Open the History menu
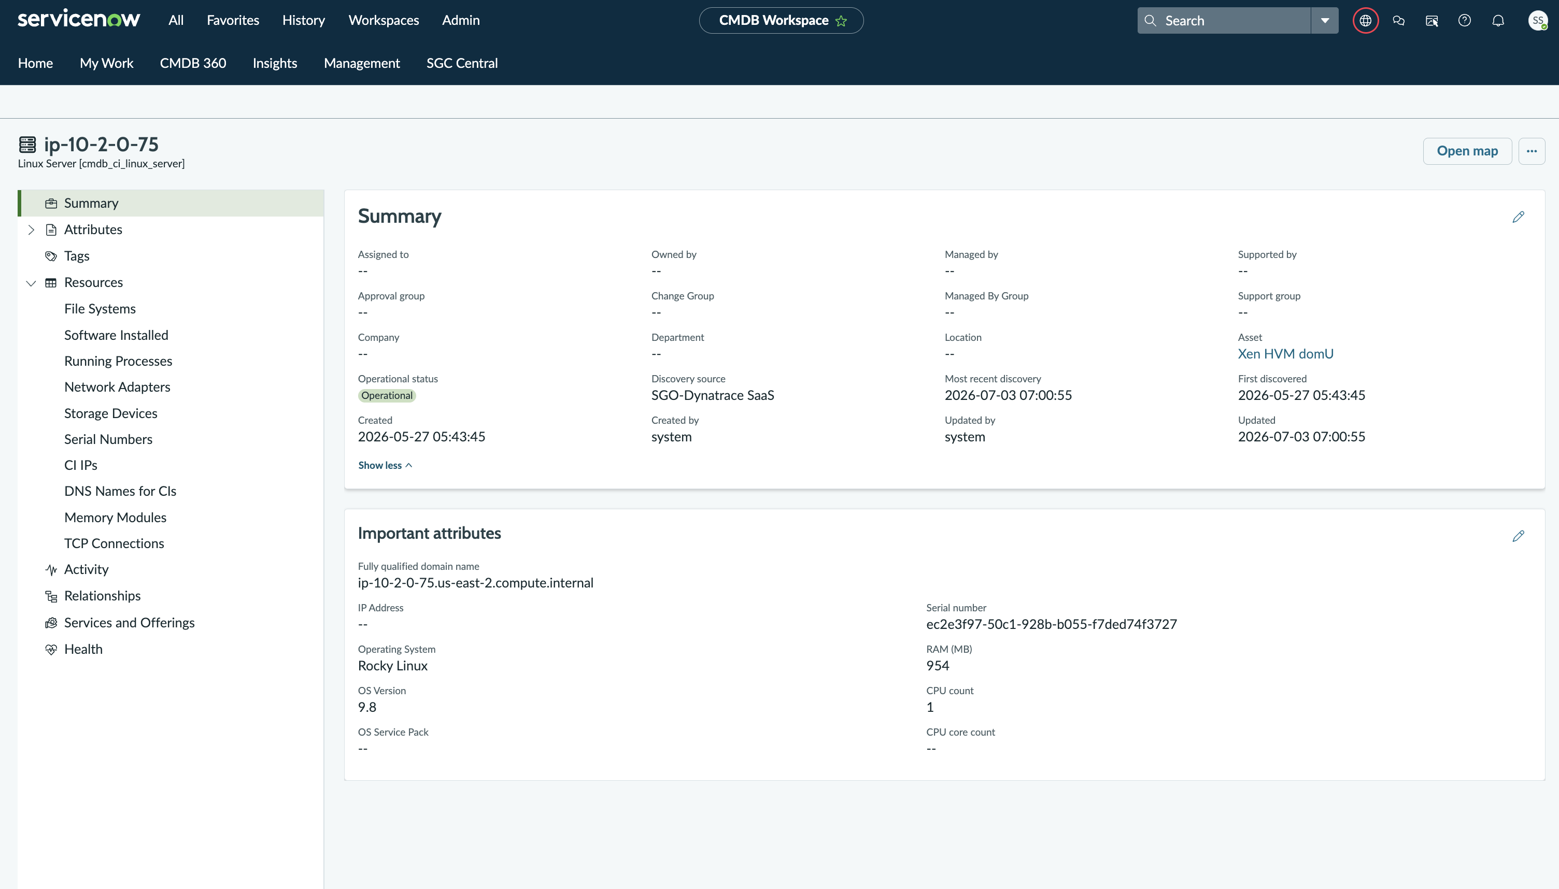1559x889 pixels. pyautogui.click(x=304, y=20)
